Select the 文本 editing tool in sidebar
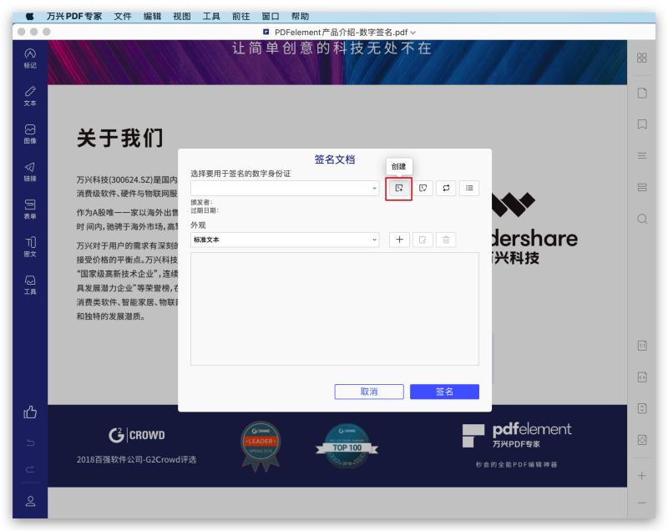This screenshot has height=531, width=668. [x=30, y=96]
